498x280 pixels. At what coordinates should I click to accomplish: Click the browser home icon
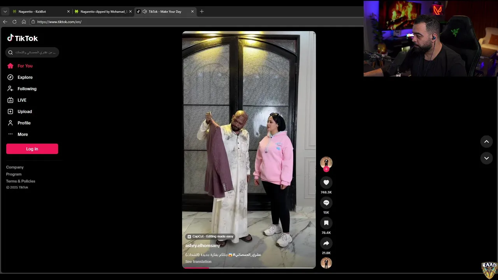point(24,22)
